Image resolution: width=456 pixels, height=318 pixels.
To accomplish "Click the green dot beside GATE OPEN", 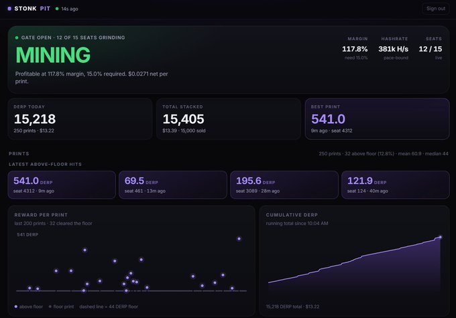I will tap(17, 37).
